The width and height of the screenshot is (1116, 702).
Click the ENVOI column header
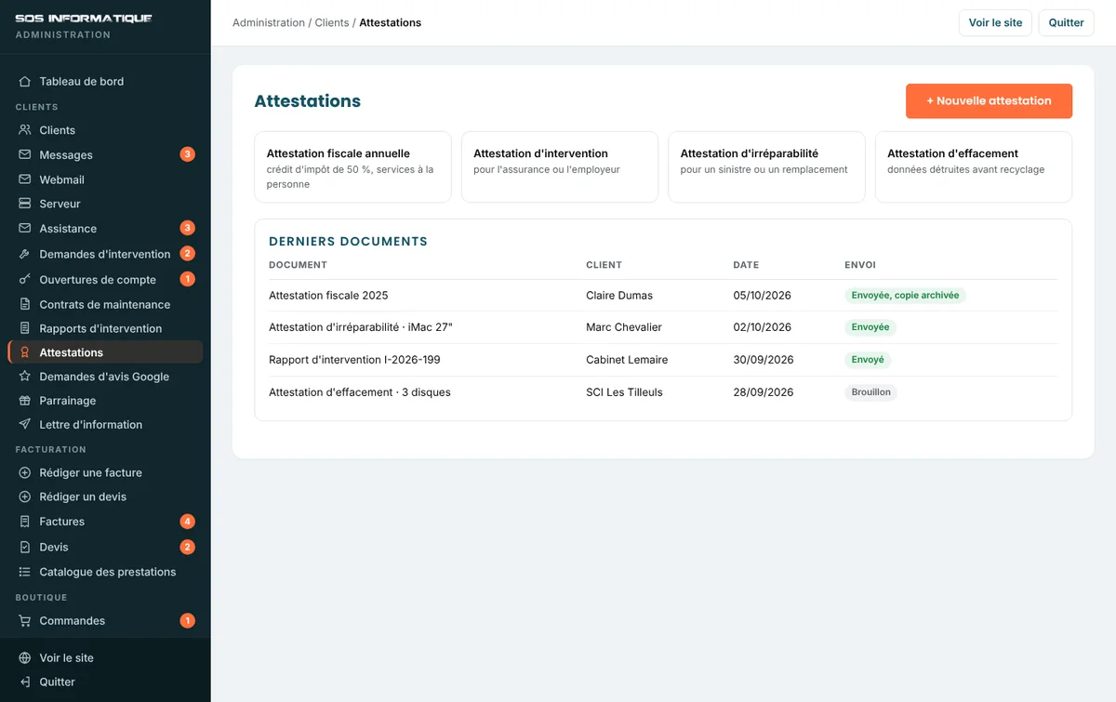(x=860, y=265)
